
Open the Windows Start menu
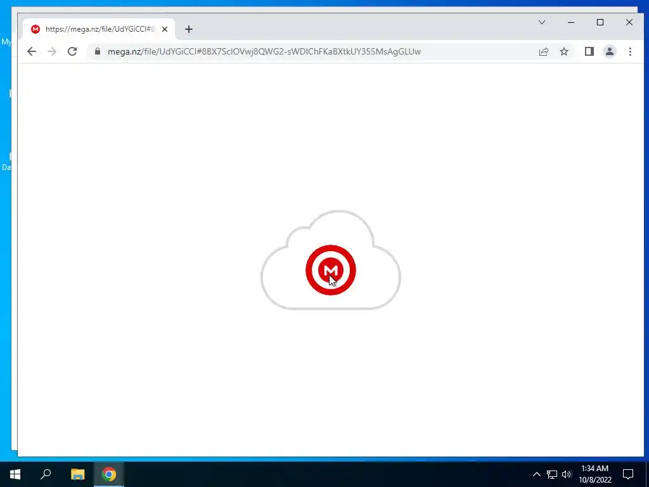pos(15,474)
